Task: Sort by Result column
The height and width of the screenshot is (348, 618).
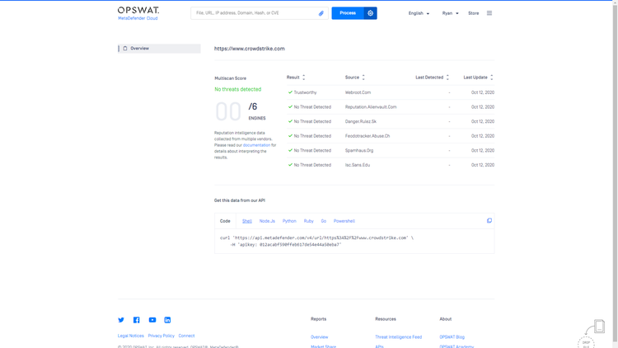Action: [296, 78]
